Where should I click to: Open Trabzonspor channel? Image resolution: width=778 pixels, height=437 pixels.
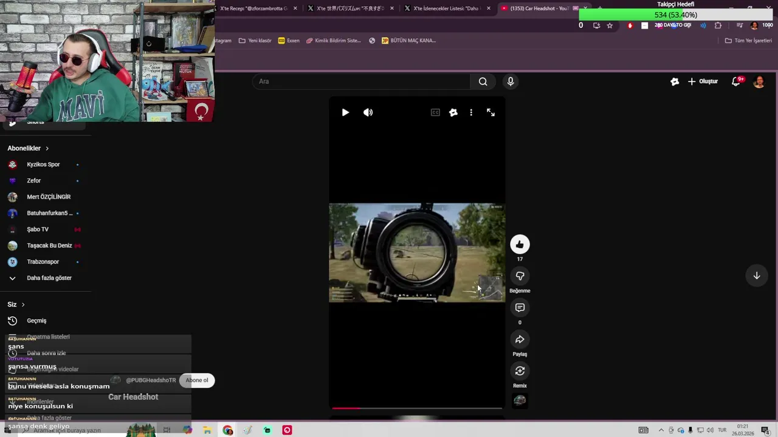[x=43, y=262]
